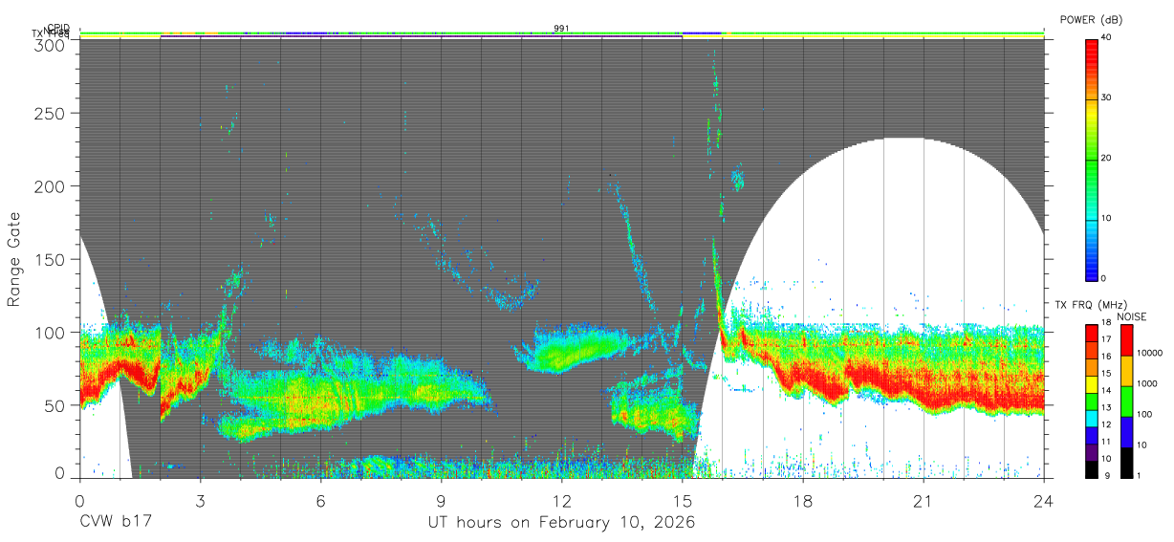Click the 991 CPID value at top

(x=561, y=29)
